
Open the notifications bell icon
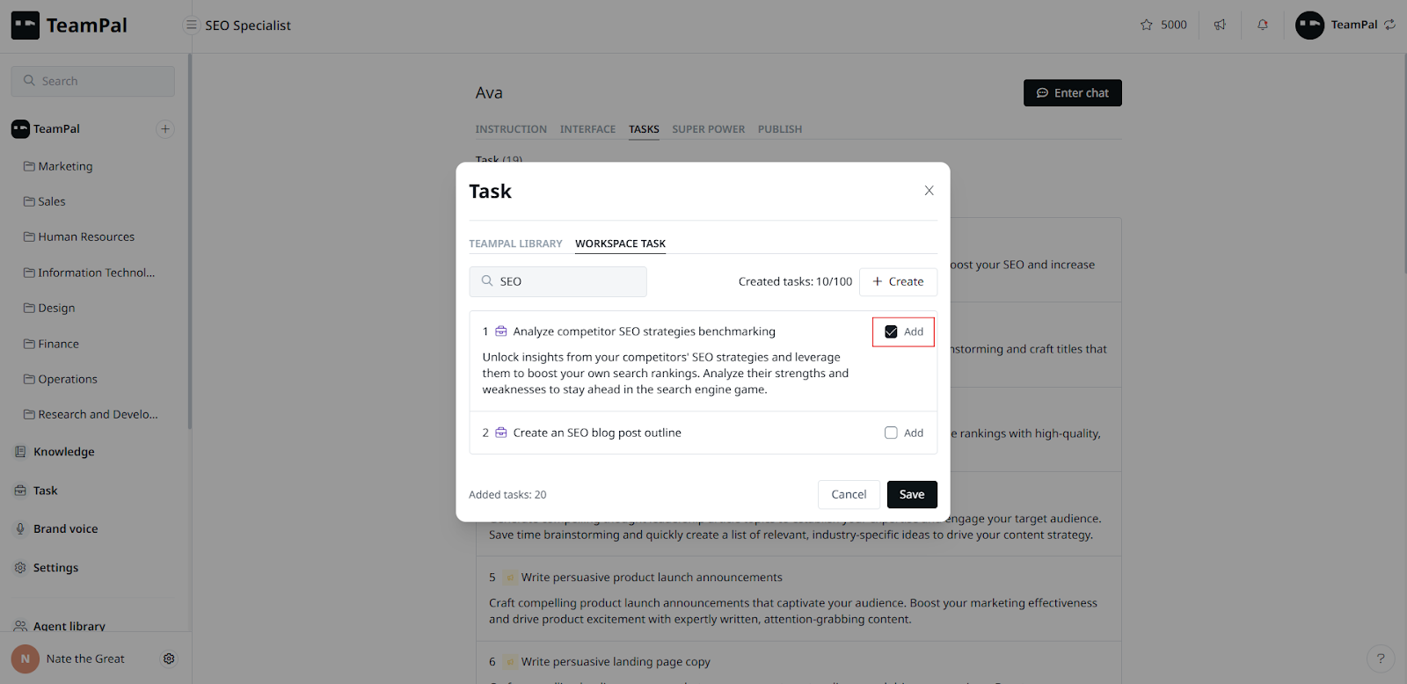tap(1263, 25)
